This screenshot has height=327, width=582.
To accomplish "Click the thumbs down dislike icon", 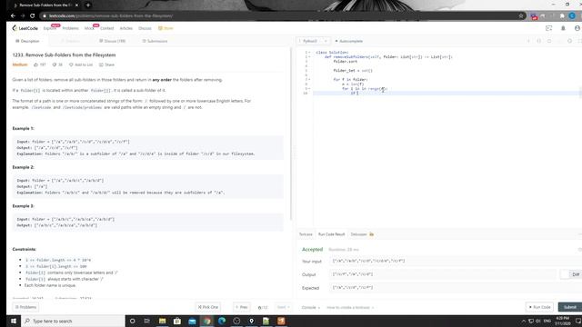I will (55, 64).
